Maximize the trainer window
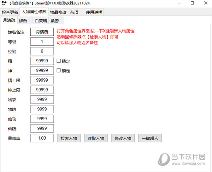This screenshot has height=172, width=212. pos(192,3)
